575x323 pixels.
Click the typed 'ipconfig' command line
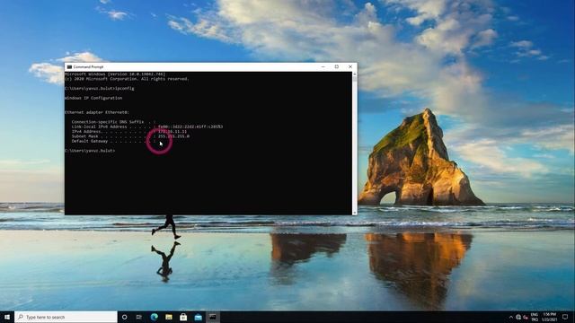[x=100, y=89]
